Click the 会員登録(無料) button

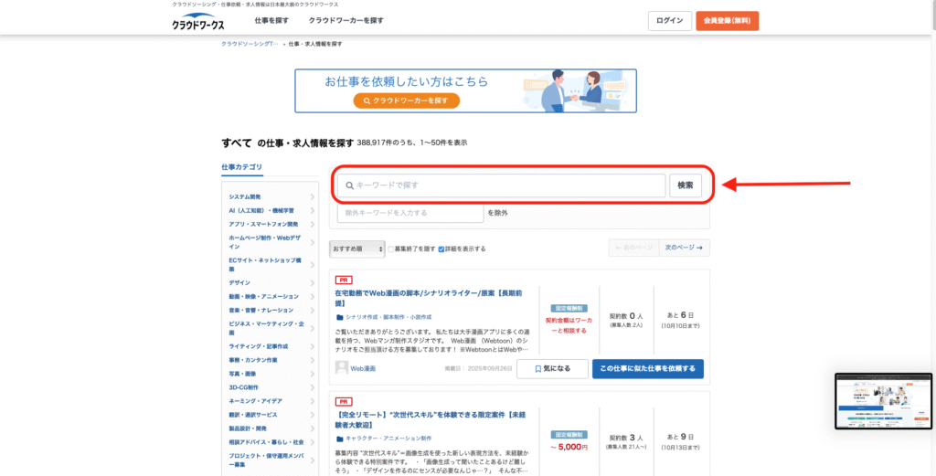pyautogui.click(x=727, y=21)
